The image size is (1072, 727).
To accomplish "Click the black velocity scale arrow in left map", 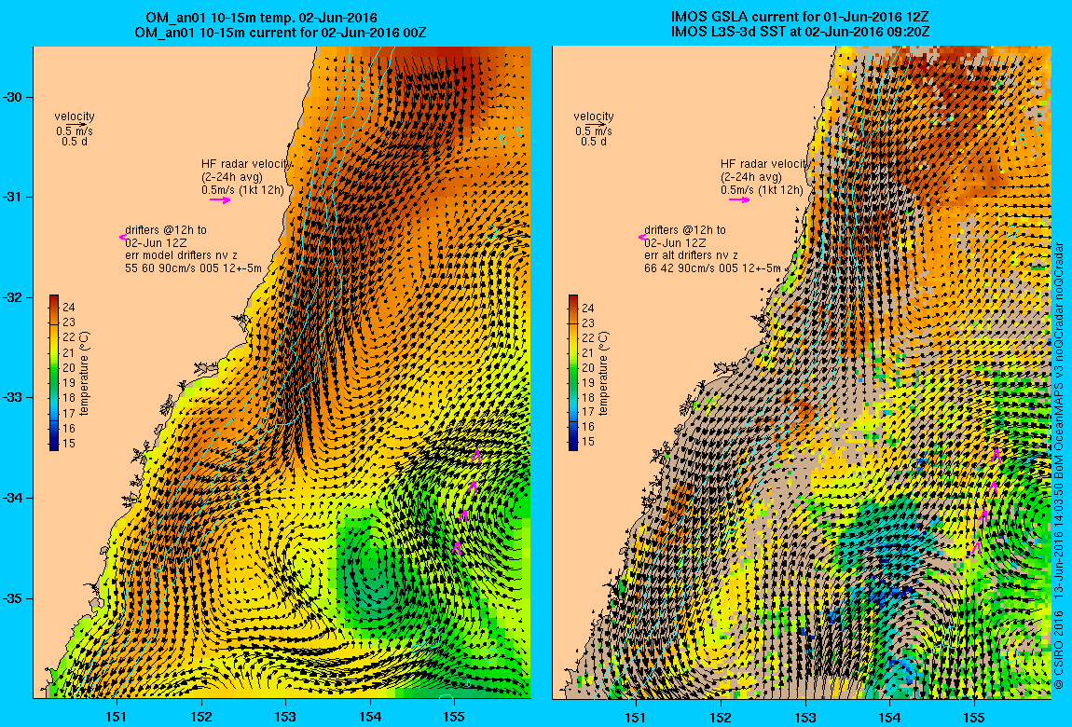I will click(x=77, y=124).
